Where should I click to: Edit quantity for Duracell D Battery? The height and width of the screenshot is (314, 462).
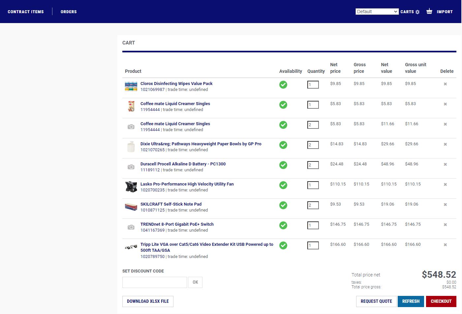click(x=313, y=165)
